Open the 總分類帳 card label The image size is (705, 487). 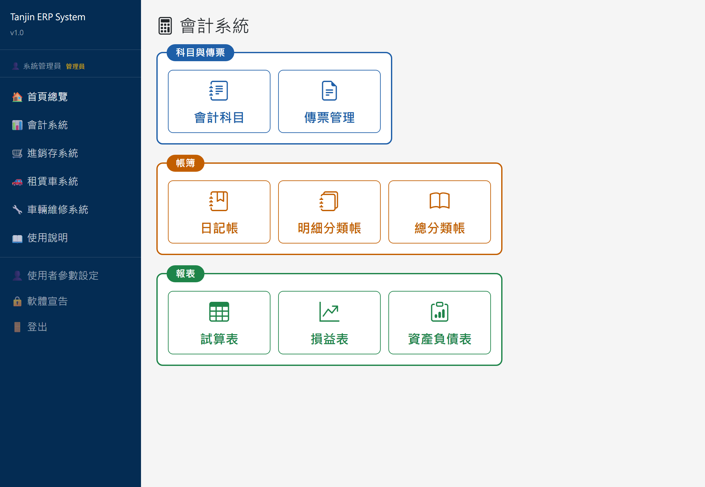pos(440,228)
